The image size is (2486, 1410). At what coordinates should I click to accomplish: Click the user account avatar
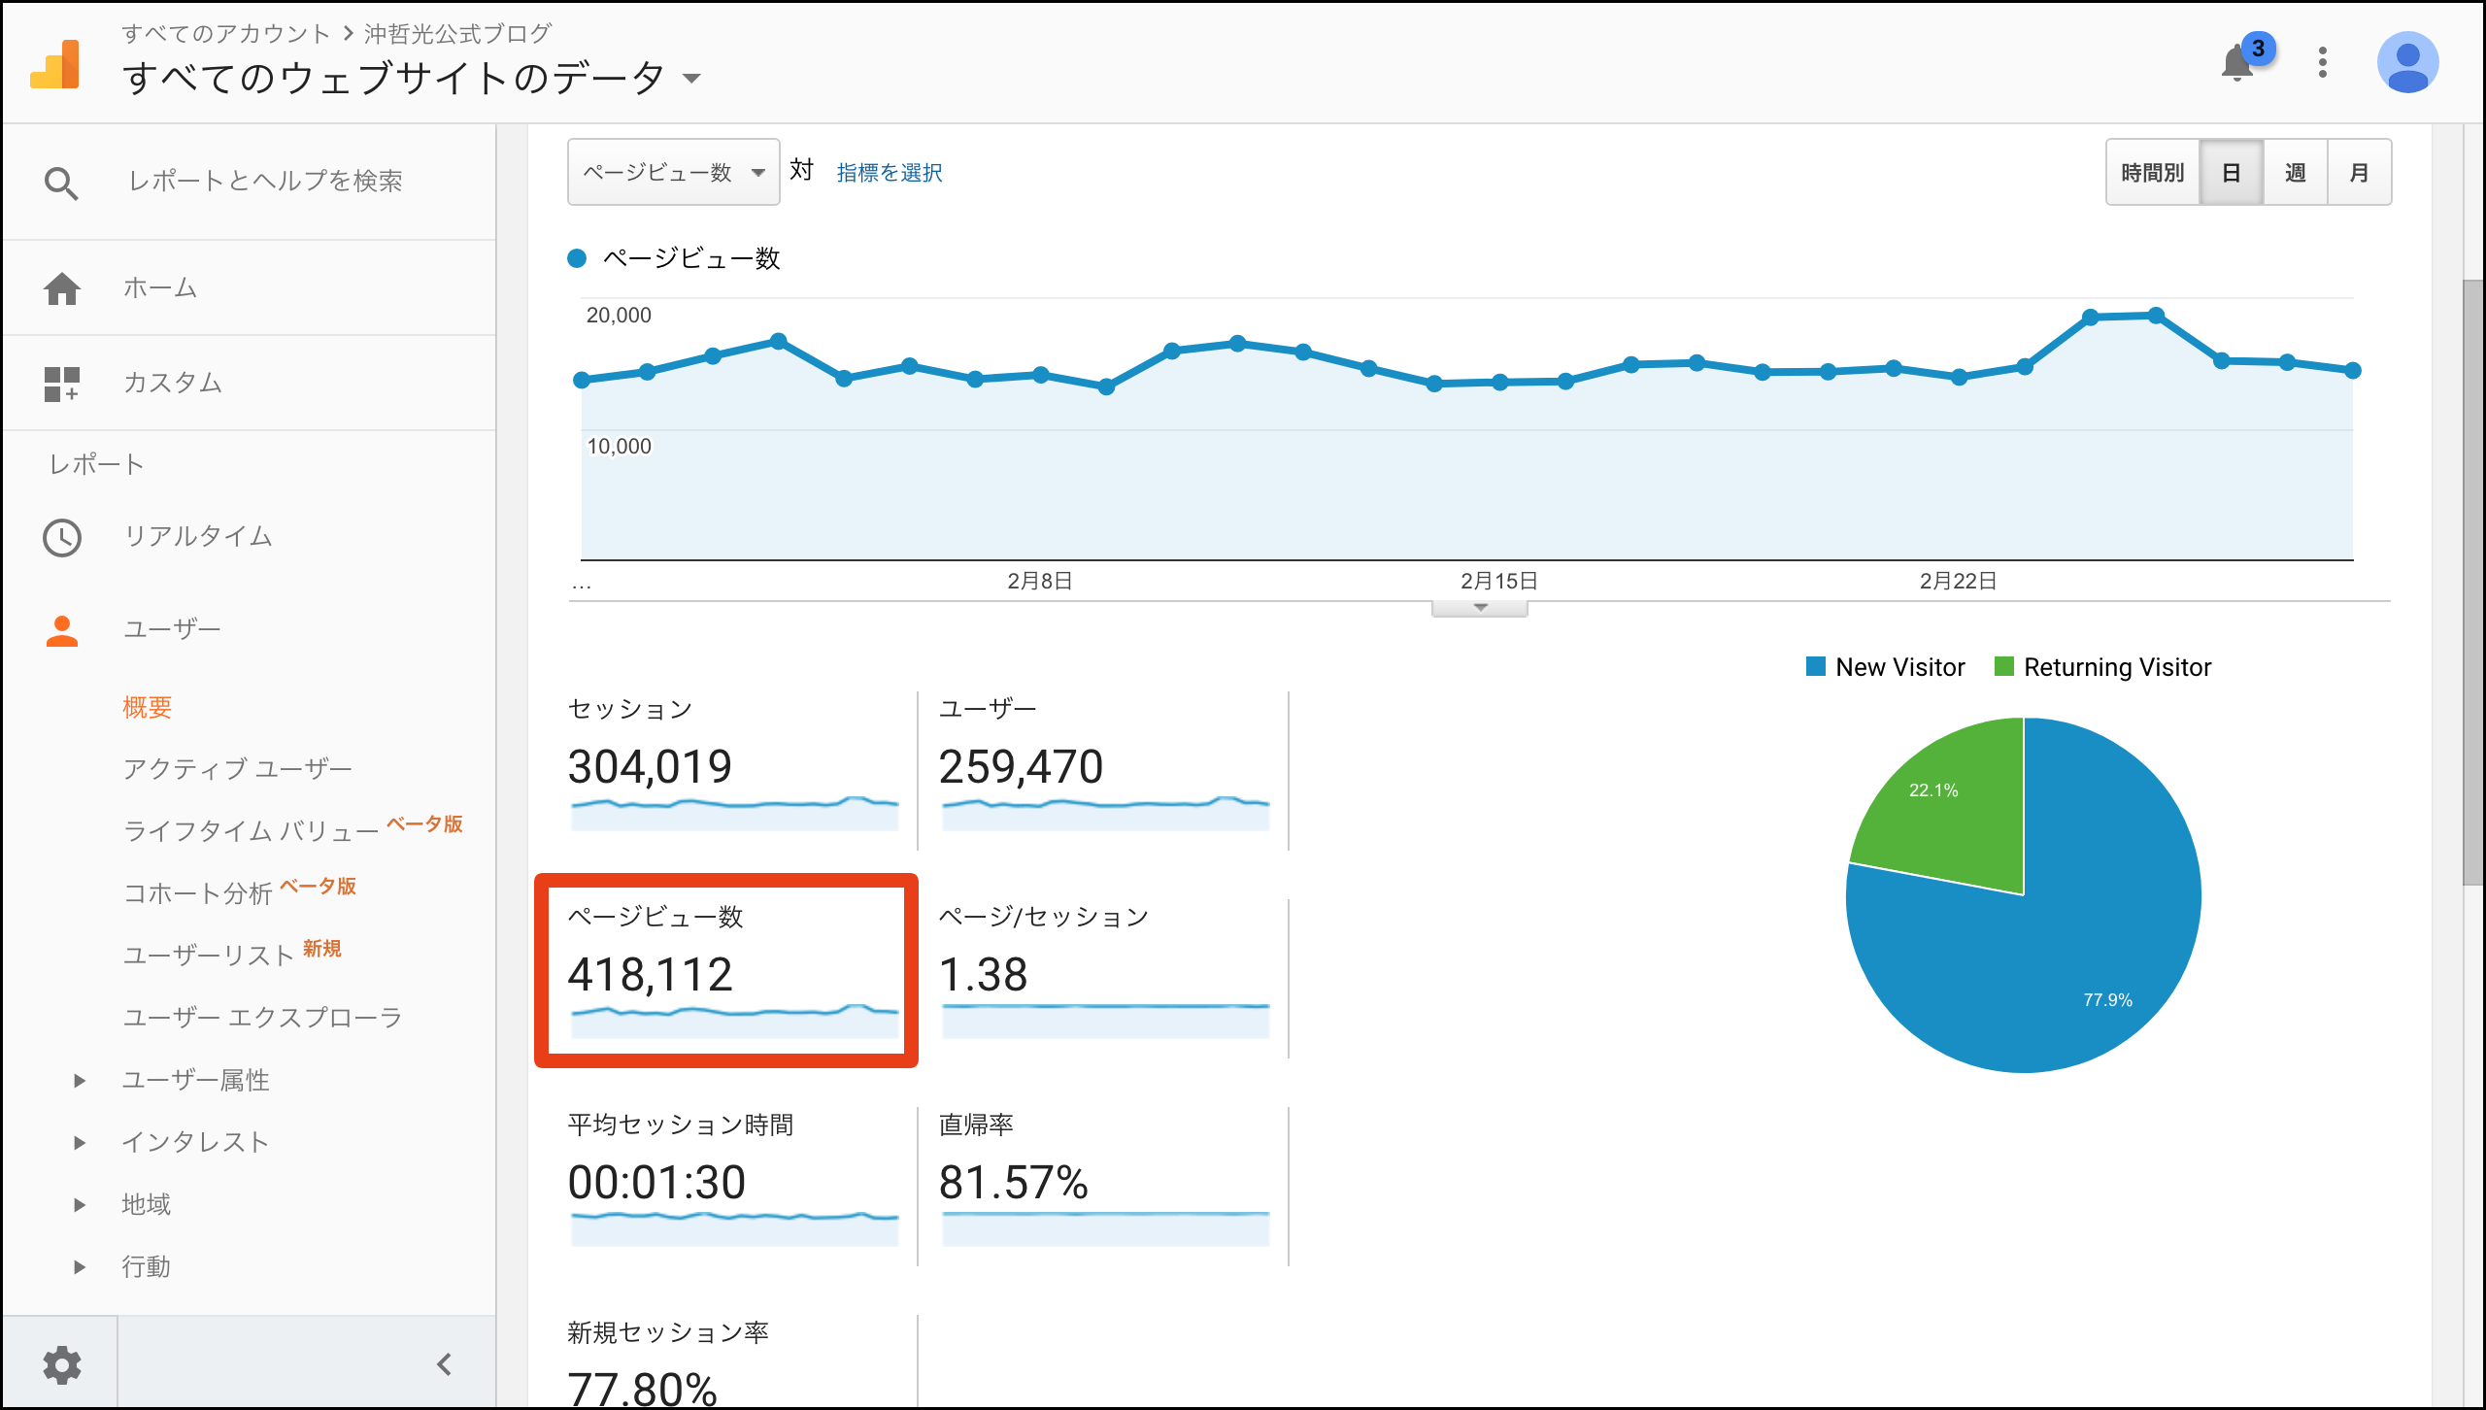2406,63
